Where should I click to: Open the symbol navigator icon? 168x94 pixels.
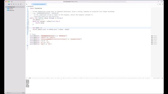[14, 4]
